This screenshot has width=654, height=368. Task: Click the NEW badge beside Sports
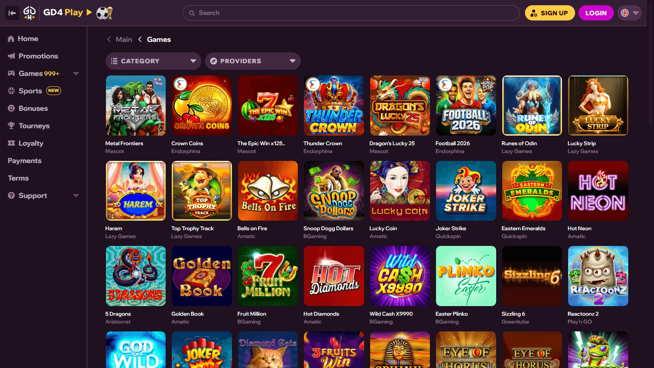[54, 91]
